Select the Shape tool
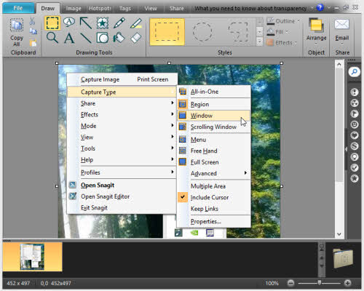This screenshot has width=364, height=291. click(103, 38)
